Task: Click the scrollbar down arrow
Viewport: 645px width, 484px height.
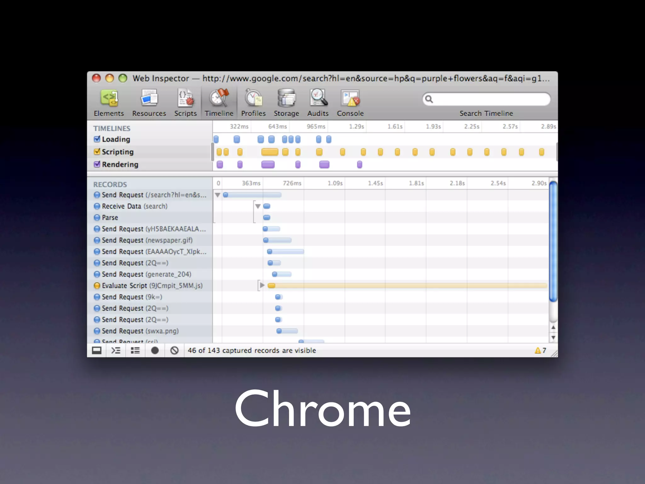Action: (553, 337)
